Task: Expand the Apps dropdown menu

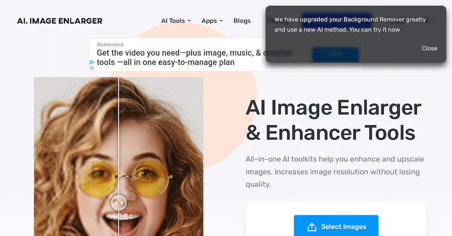Action: point(212,21)
